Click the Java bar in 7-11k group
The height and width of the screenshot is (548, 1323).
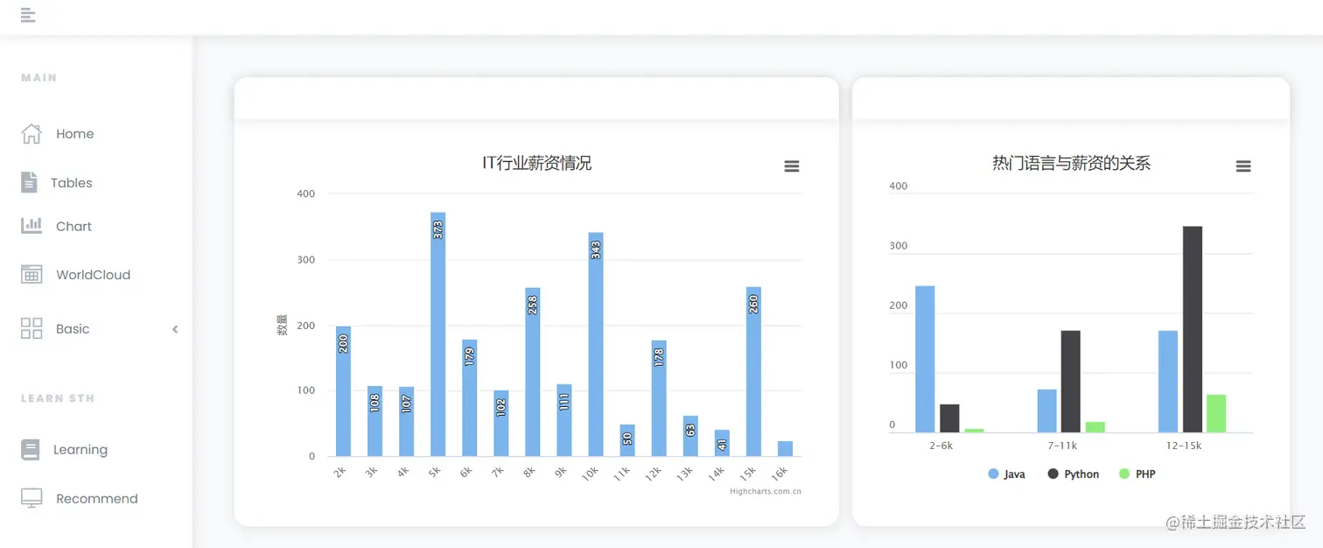click(1047, 411)
